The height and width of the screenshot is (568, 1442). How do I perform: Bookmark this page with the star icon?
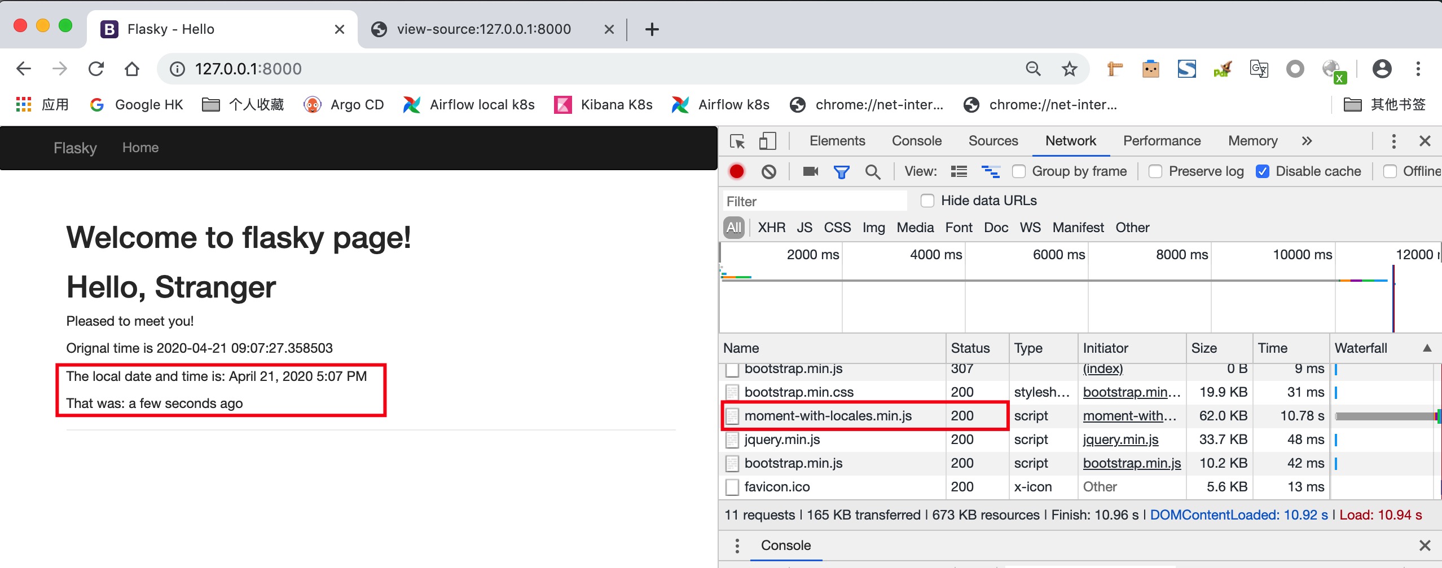(x=1069, y=69)
